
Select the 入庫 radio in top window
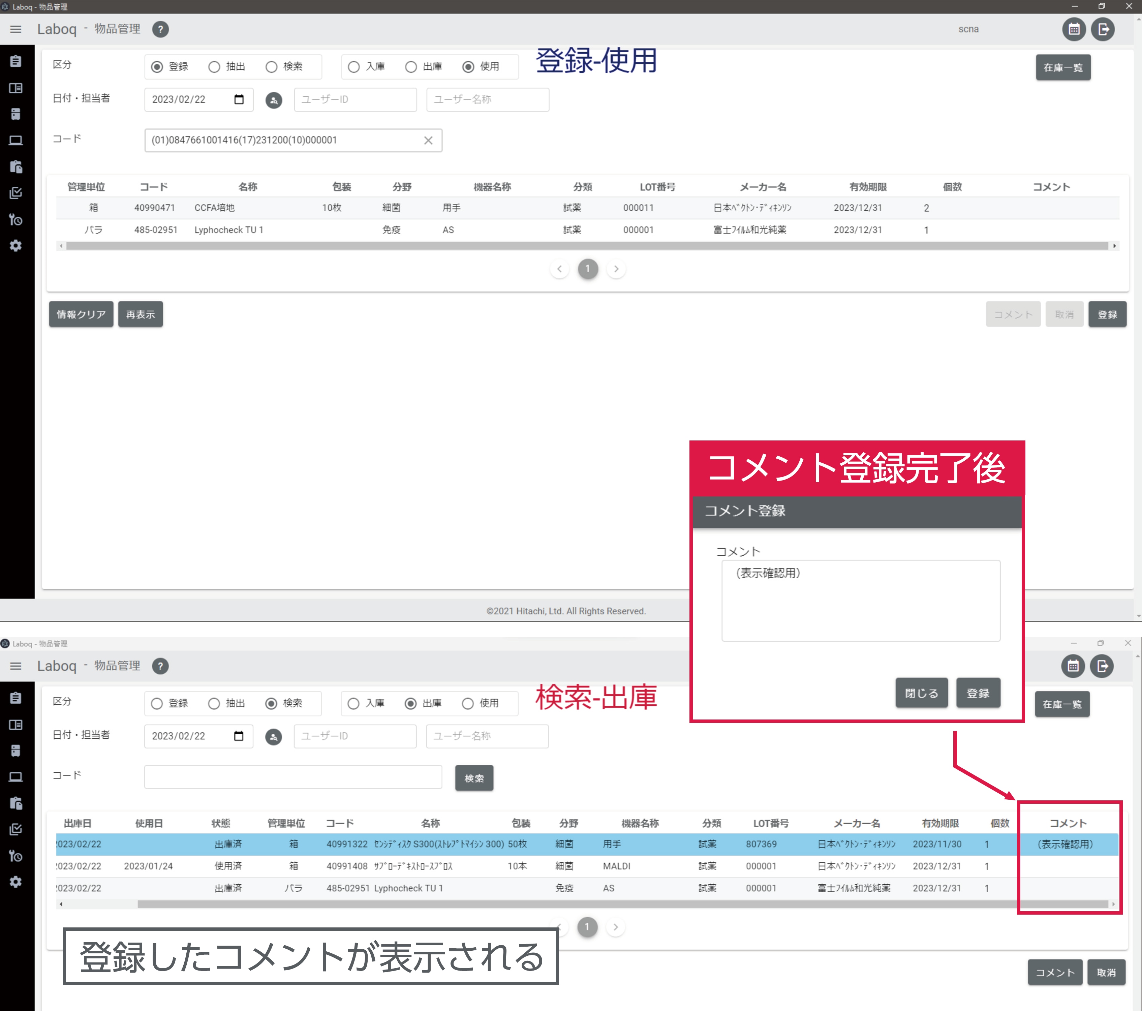[x=354, y=67]
